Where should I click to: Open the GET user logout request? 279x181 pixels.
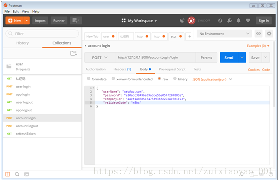42,102
